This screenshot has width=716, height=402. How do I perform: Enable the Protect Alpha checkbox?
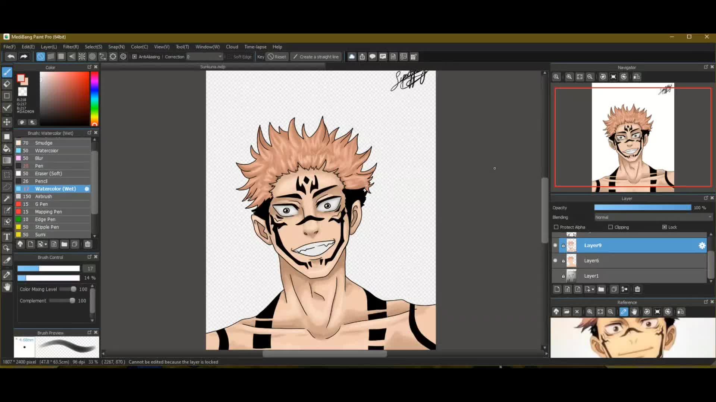click(556, 227)
